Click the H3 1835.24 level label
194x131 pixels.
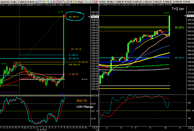tap(73, 55)
